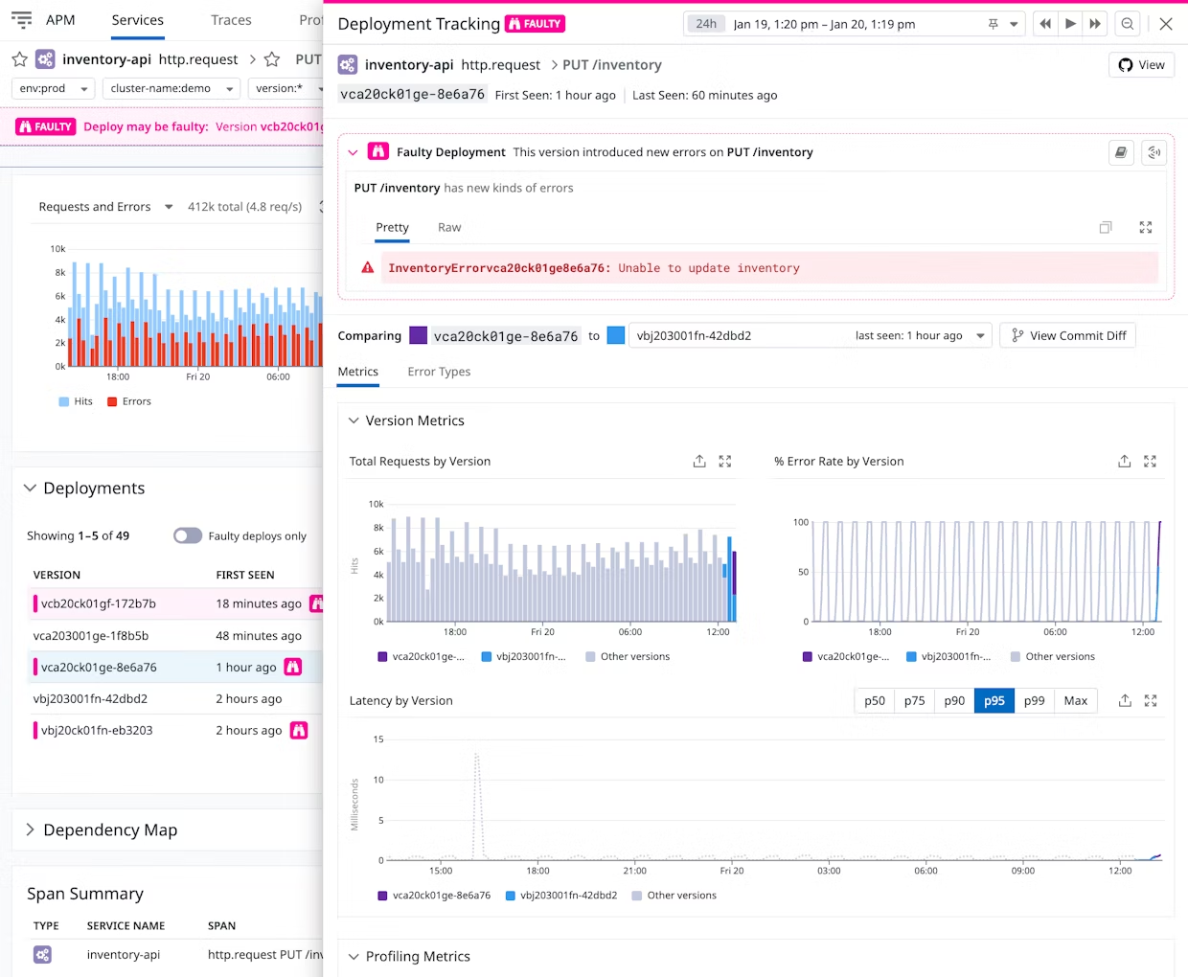Viewport: 1188px width, 977px height.
Task: Click View Commit Diff button
Action: tap(1067, 335)
